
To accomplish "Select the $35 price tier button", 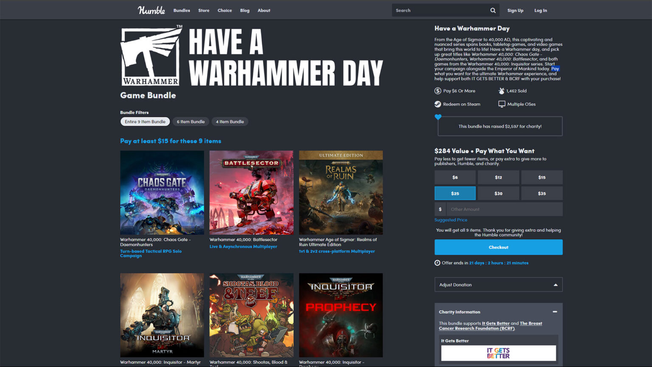I will [x=542, y=193].
